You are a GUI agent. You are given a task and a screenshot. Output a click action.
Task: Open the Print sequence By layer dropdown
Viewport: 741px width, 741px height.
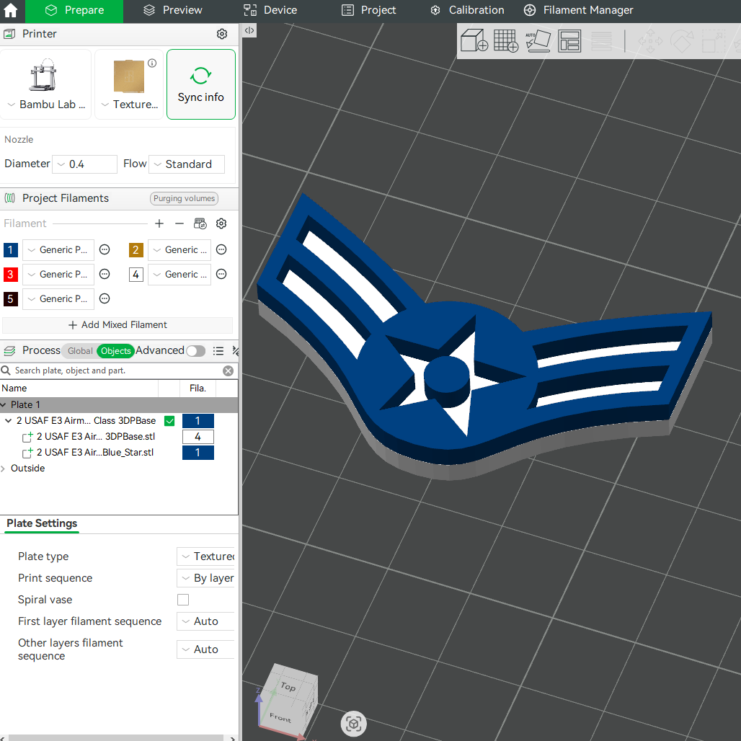(206, 578)
